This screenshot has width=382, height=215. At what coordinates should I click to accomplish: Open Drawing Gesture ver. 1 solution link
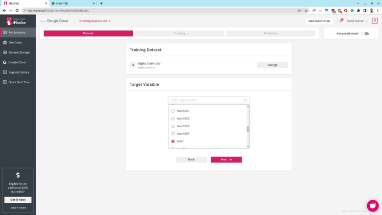[x=94, y=21]
